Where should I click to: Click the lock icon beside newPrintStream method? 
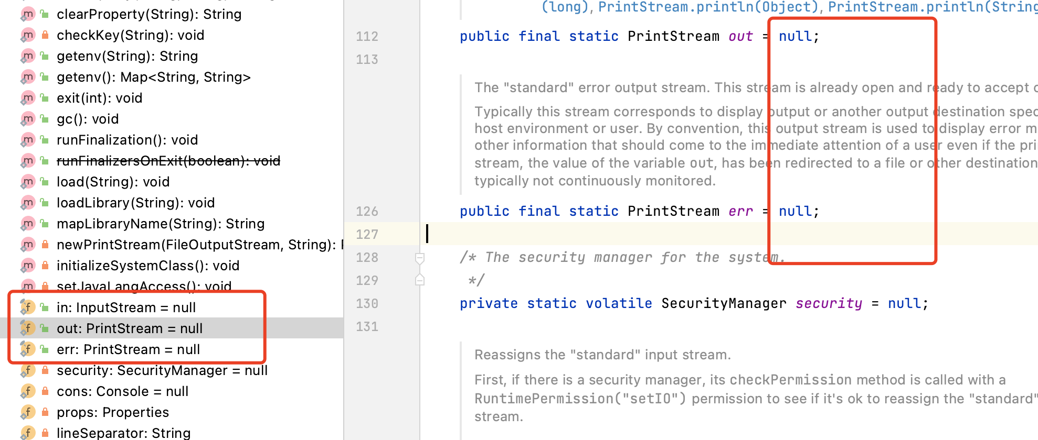point(45,245)
